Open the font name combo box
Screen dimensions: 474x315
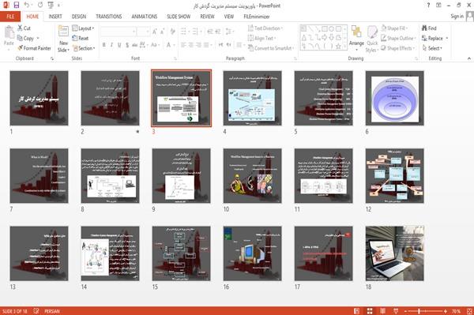(x=118, y=32)
